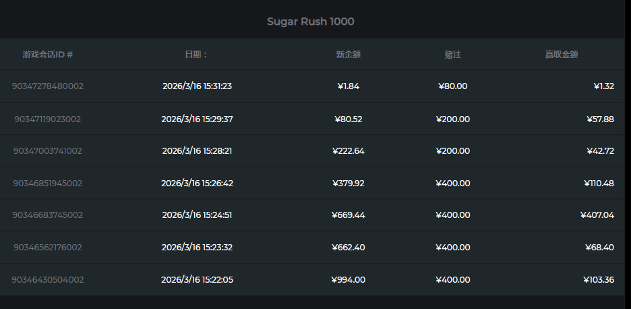
Task: Click the 游戏会话ID # column header
Action: [x=47, y=55]
